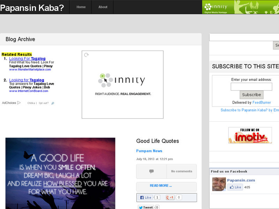Viewport: 279px width, 209px height.
Task: Open the 'Good Life Quotes' post title
Action: click(x=158, y=141)
